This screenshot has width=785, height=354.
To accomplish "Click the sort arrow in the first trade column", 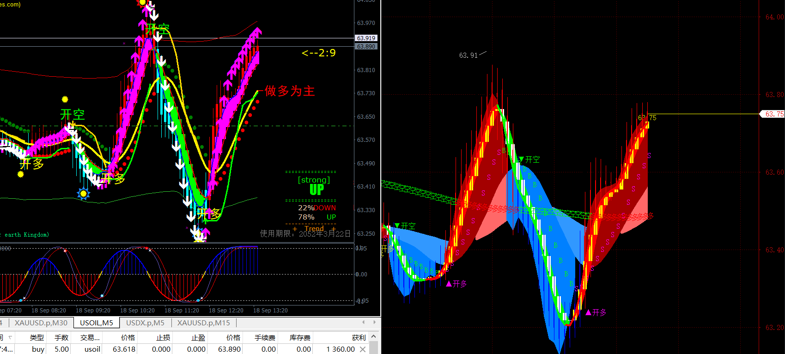I will click(10, 337).
